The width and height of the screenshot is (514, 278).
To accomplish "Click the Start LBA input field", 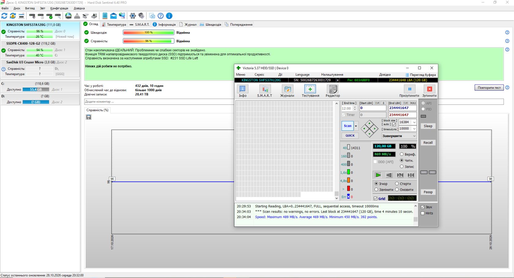I will coord(373,108).
